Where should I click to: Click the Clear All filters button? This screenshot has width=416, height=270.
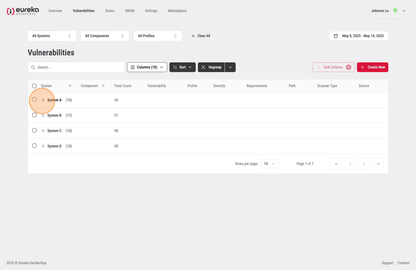tap(201, 36)
